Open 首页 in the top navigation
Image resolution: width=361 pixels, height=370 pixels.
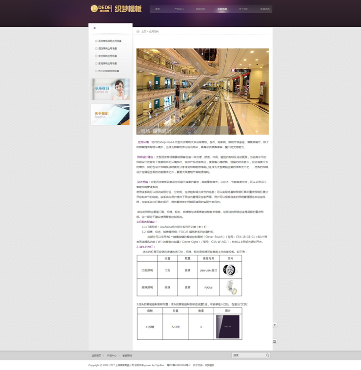(158, 9)
